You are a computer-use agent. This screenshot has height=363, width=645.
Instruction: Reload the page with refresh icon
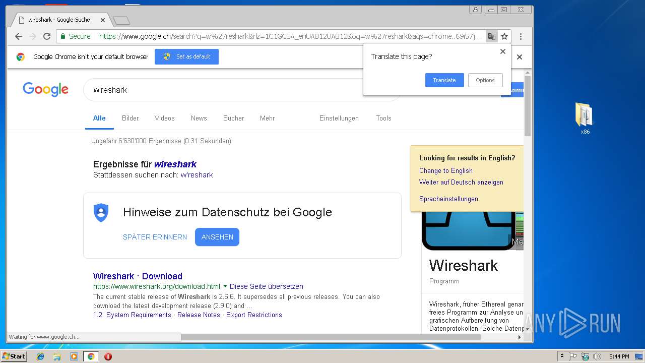coord(47,36)
